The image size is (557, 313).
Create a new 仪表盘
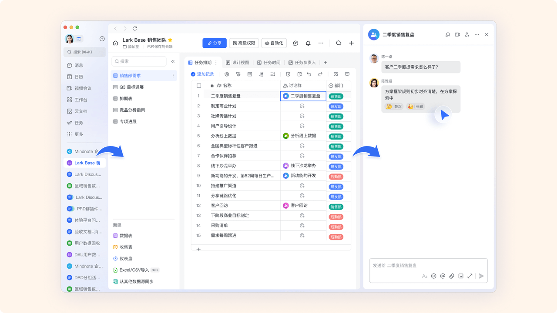(x=123, y=259)
